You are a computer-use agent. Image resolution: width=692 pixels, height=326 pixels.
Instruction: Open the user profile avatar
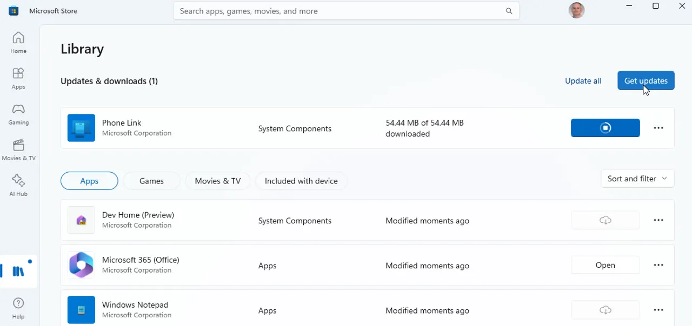pyautogui.click(x=576, y=10)
